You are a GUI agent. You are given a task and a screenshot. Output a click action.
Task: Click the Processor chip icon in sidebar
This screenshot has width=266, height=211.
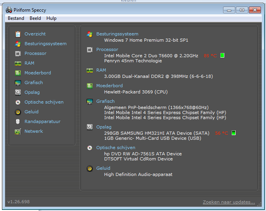[x=18, y=53]
